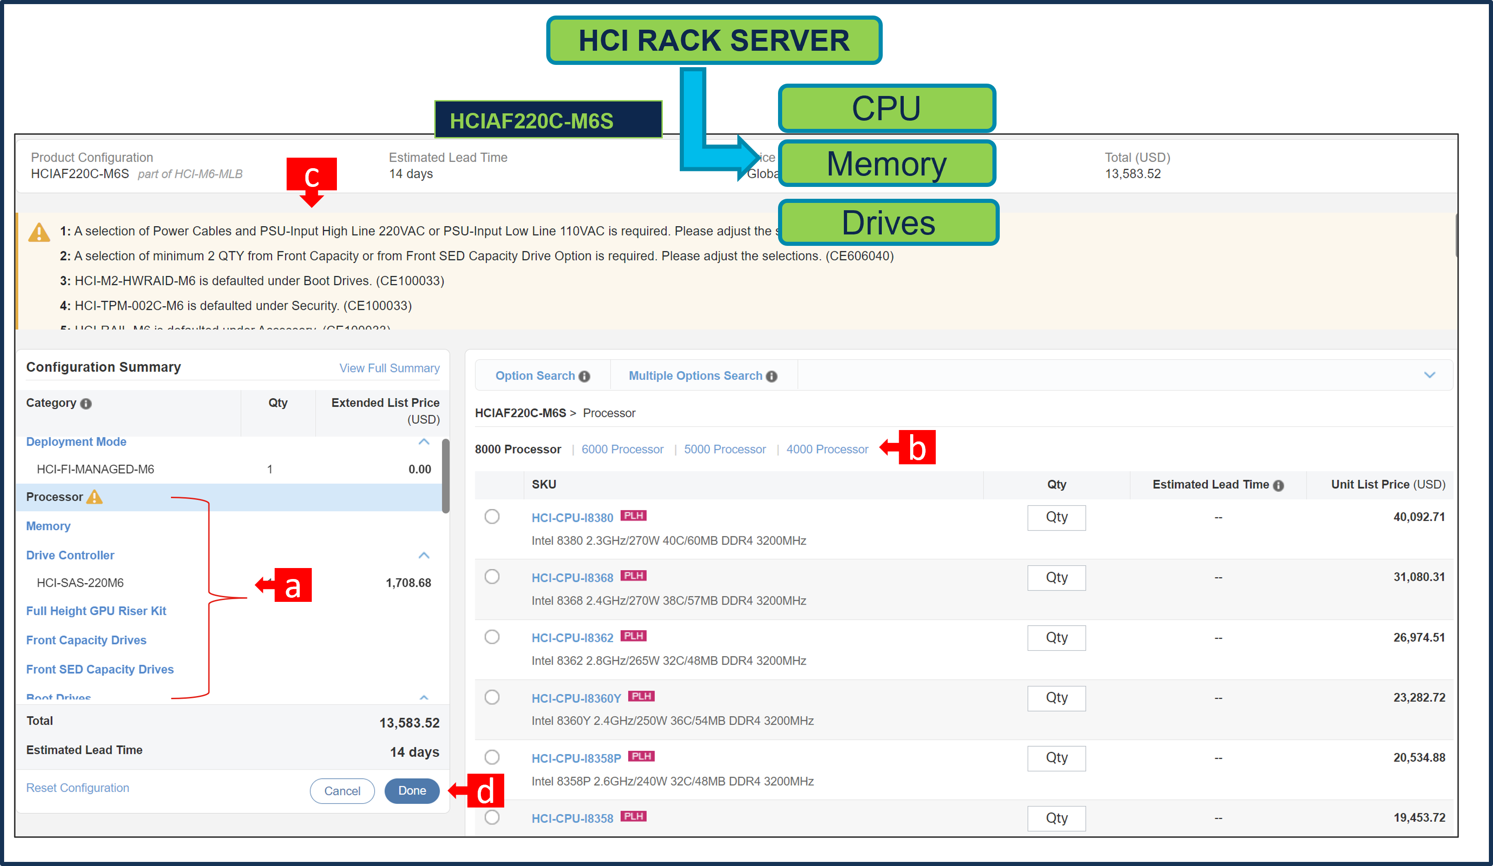Click the PLH badge next to HCI-CPU-I8358P
1493x866 pixels.
[x=641, y=756]
